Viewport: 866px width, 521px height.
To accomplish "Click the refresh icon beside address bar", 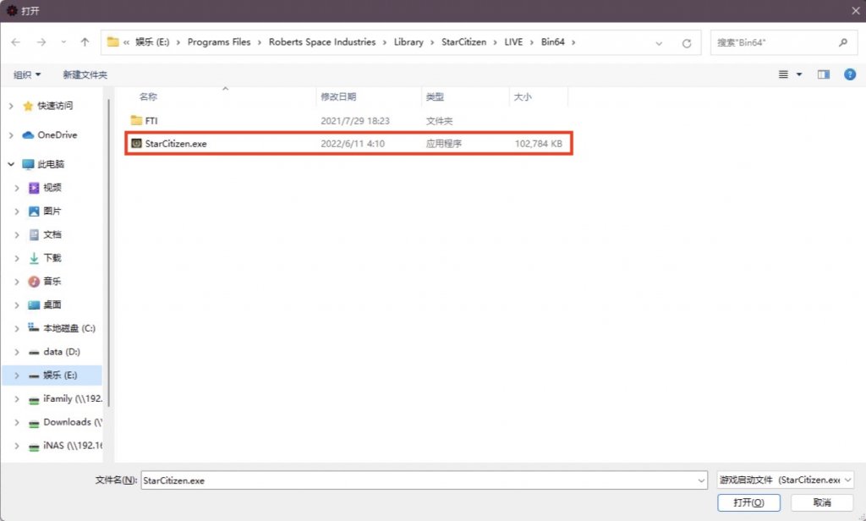I will point(686,42).
